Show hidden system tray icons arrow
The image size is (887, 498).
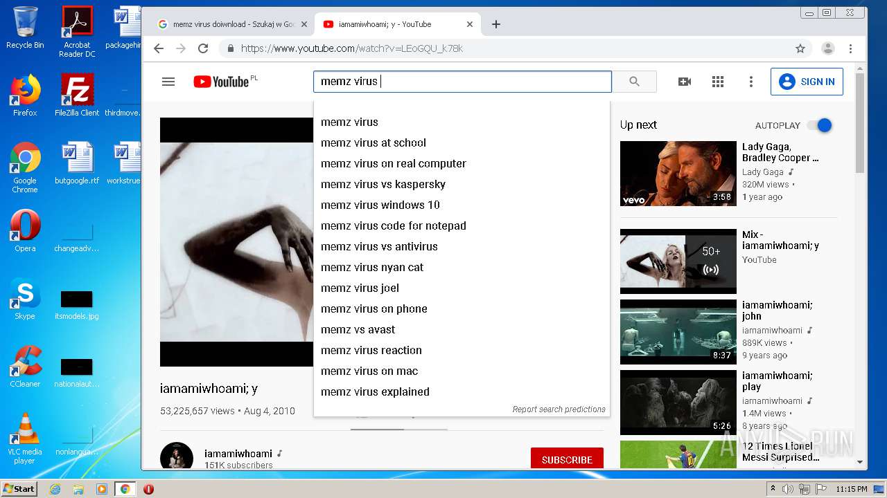(x=773, y=489)
